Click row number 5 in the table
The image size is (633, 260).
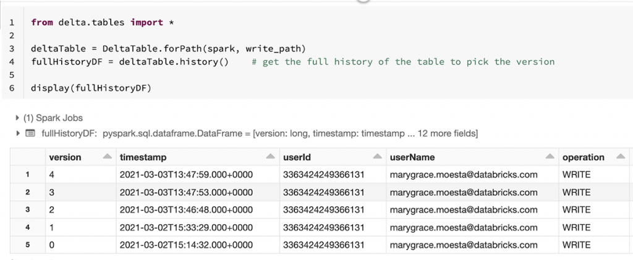[x=27, y=244]
